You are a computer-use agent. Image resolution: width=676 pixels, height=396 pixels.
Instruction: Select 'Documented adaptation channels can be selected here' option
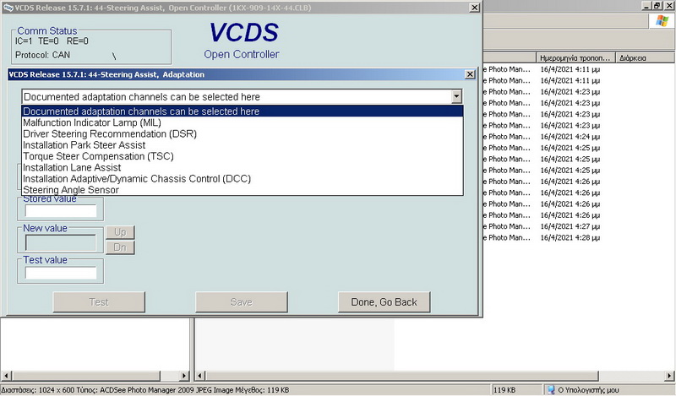coord(243,111)
